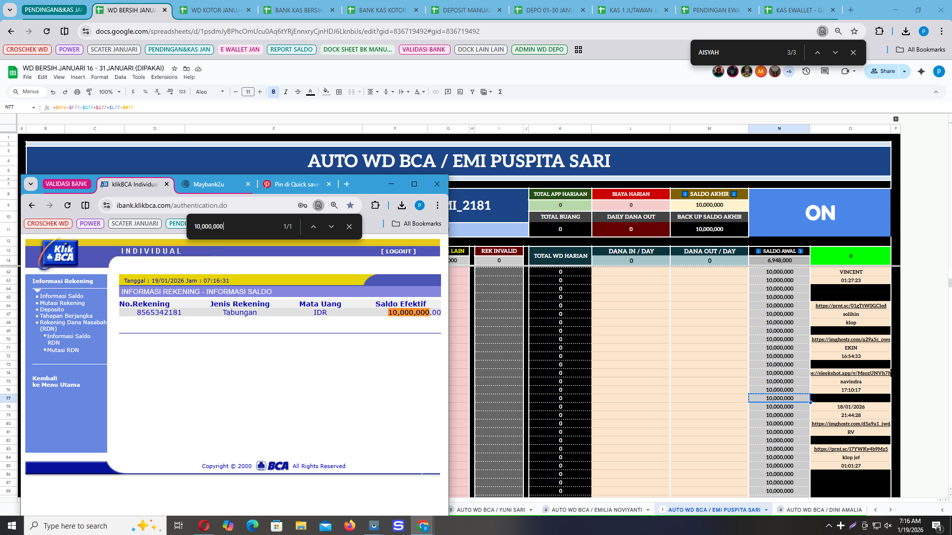This screenshot has height=535, width=952.
Task: Click the Print icon in Sheets toolbar
Action: [77, 92]
